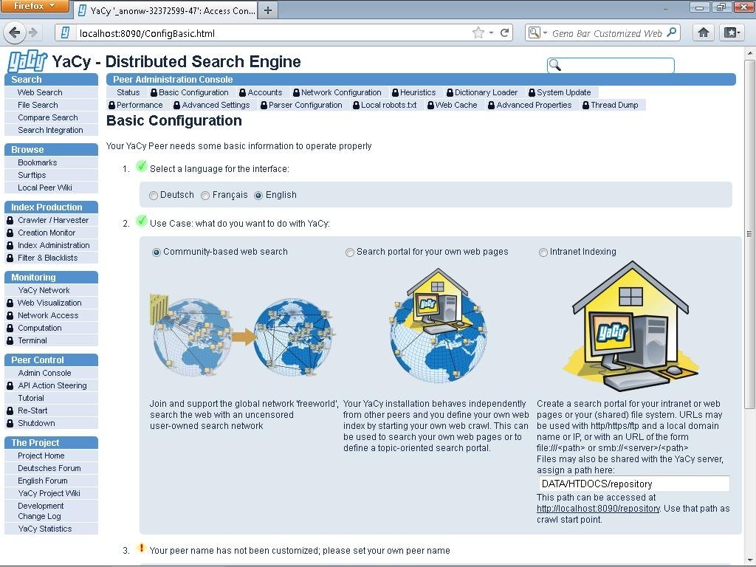Reload the page with refresh icon
This screenshot has width=756, height=567.
point(505,32)
